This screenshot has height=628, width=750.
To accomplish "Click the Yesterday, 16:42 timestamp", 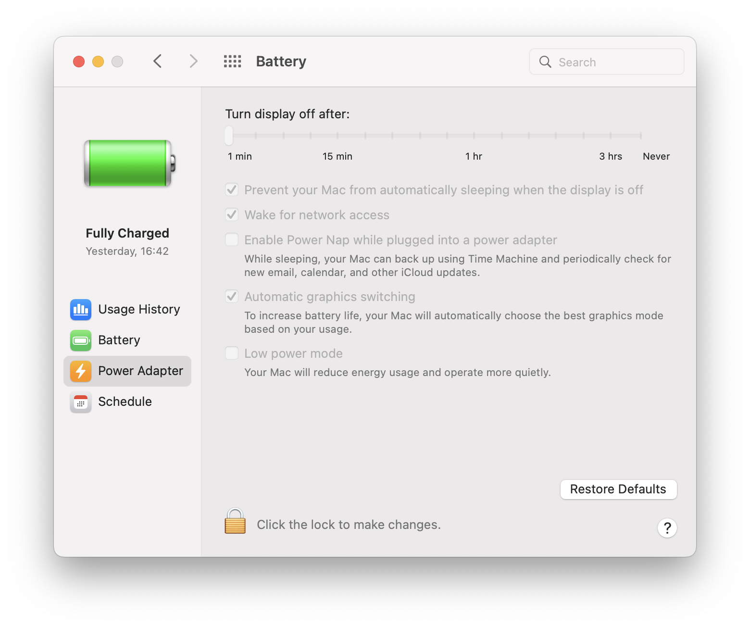I will (x=127, y=251).
